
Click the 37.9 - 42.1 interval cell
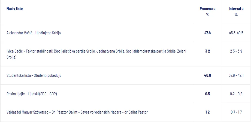click(x=236, y=75)
